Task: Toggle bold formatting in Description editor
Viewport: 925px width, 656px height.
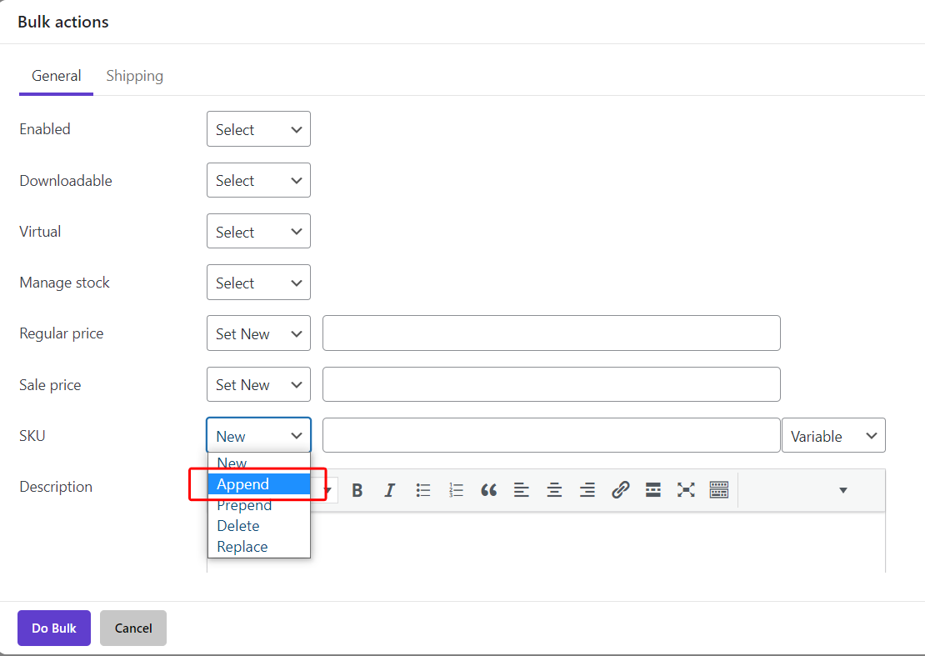Action: pyautogui.click(x=357, y=490)
